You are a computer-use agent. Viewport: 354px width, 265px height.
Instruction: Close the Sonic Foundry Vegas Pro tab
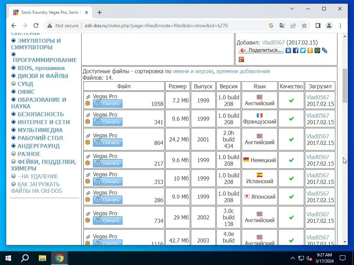[x=86, y=12]
